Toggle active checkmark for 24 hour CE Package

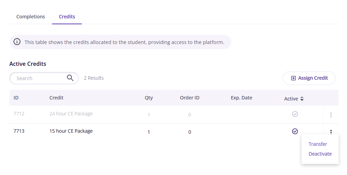[295, 114]
